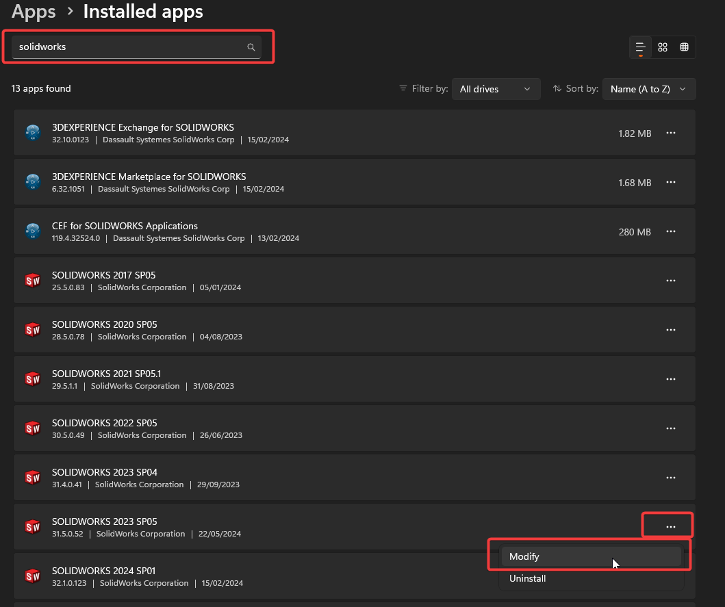Click the 3DEXPERIENCE Exchange for SOLIDWORKS app icon

click(32, 133)
